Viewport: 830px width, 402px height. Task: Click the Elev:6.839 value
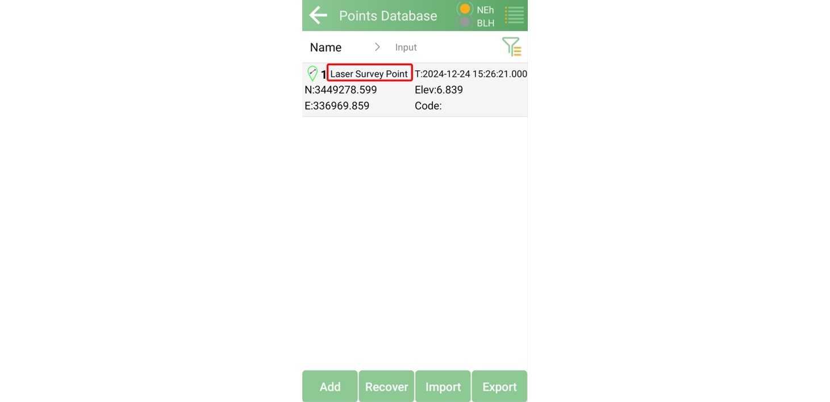tap(439, 90)
